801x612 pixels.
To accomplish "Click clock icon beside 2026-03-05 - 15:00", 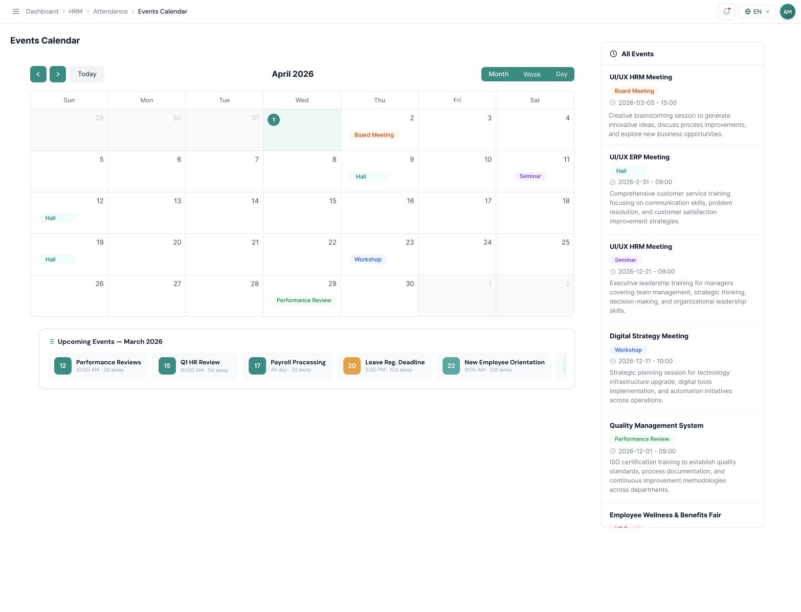I will 613,103.
